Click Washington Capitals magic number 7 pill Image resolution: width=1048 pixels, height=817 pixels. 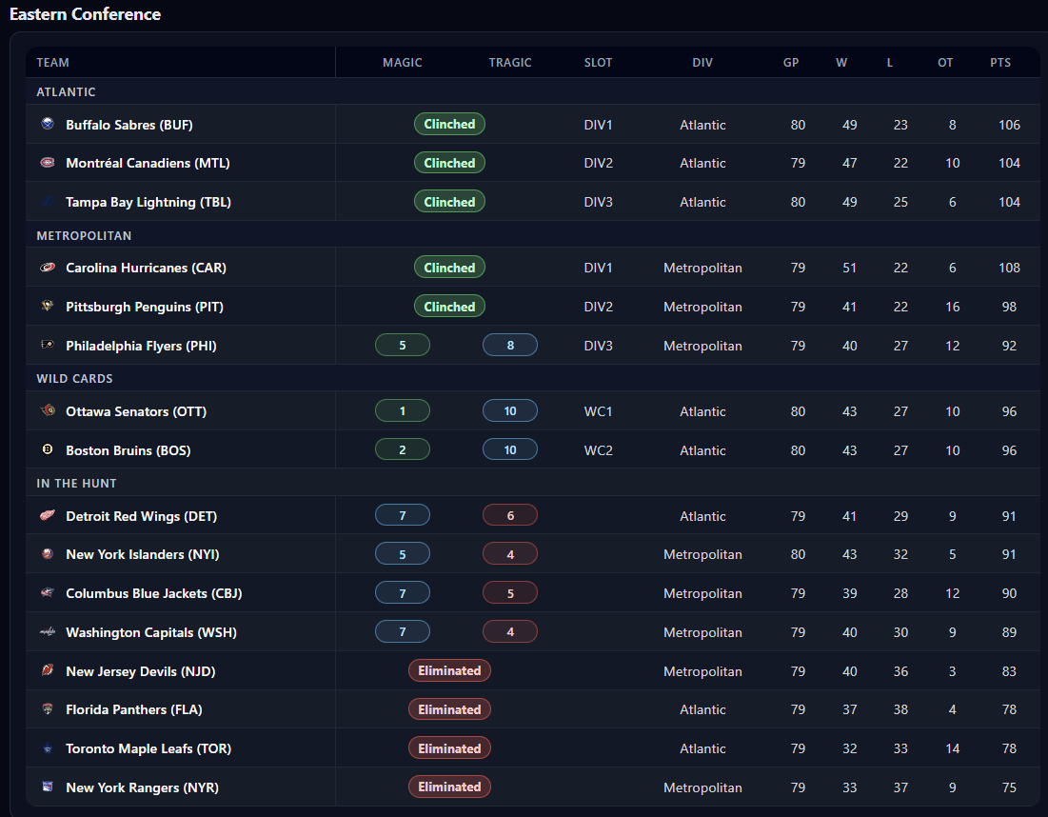point(403,632)
